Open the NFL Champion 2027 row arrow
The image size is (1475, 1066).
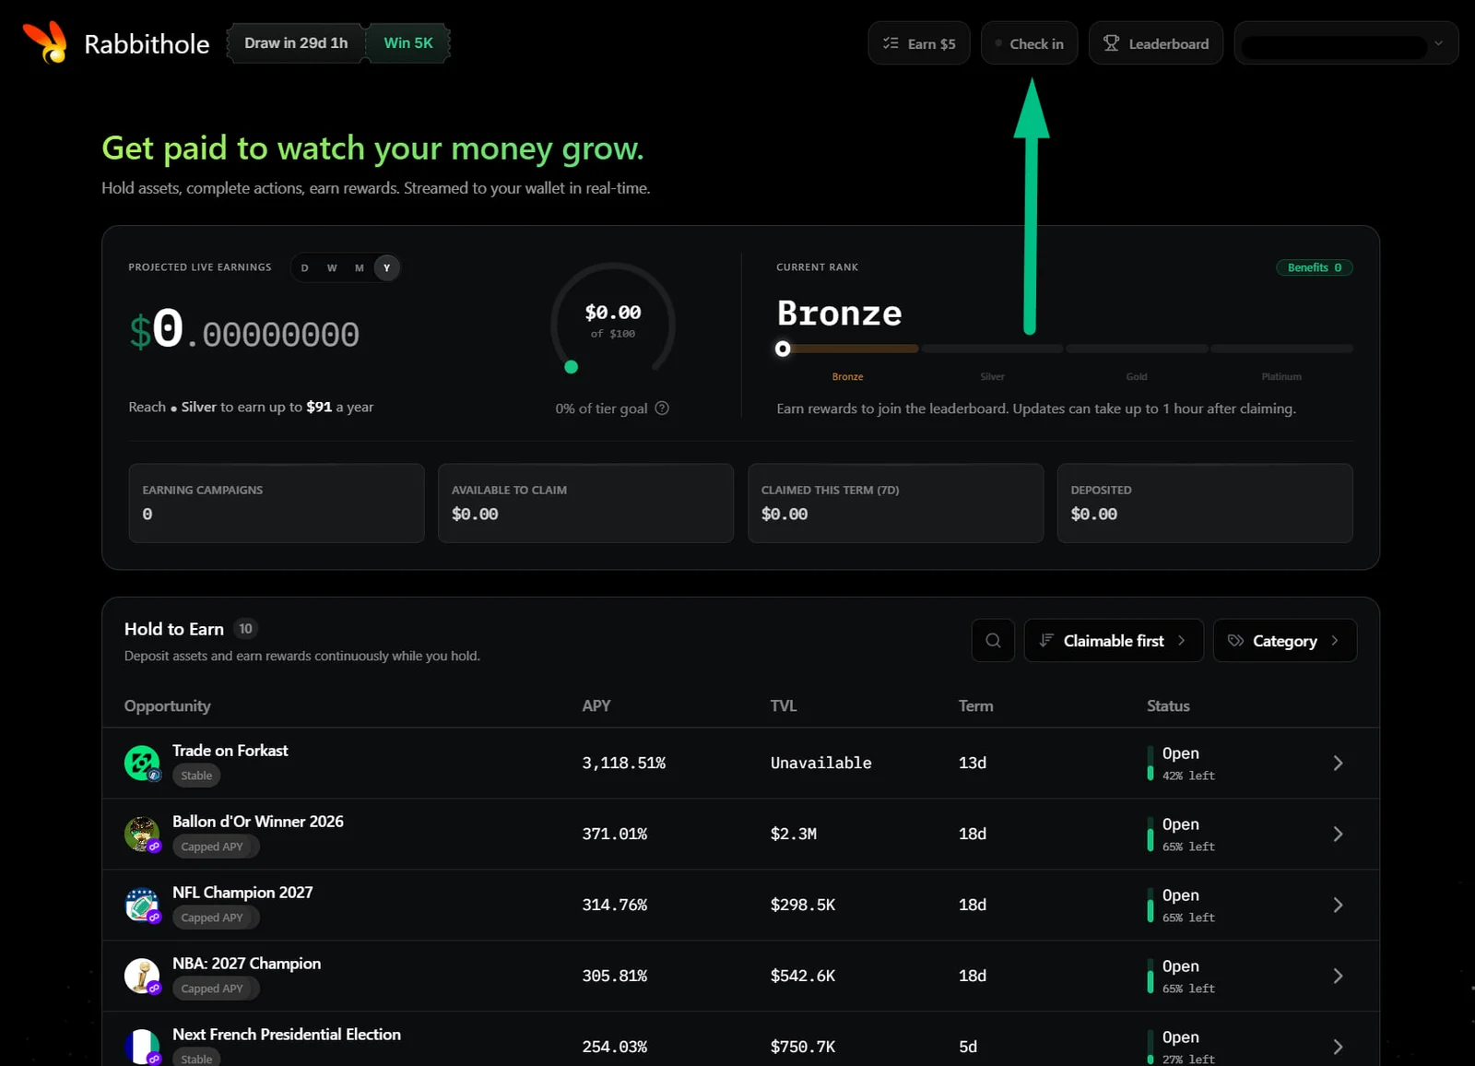[x=1338, y=905]
